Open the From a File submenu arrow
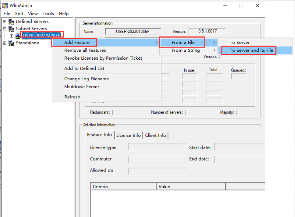Image resolution: width=295 pixels, height=217 pixels. [214, 43]
